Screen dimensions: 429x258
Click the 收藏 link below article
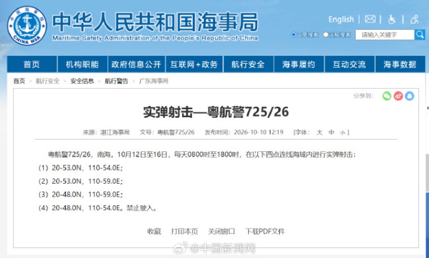154,232
